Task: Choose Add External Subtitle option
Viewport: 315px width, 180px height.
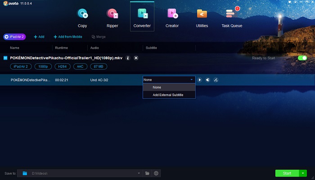Action: [x=169, y=95]
